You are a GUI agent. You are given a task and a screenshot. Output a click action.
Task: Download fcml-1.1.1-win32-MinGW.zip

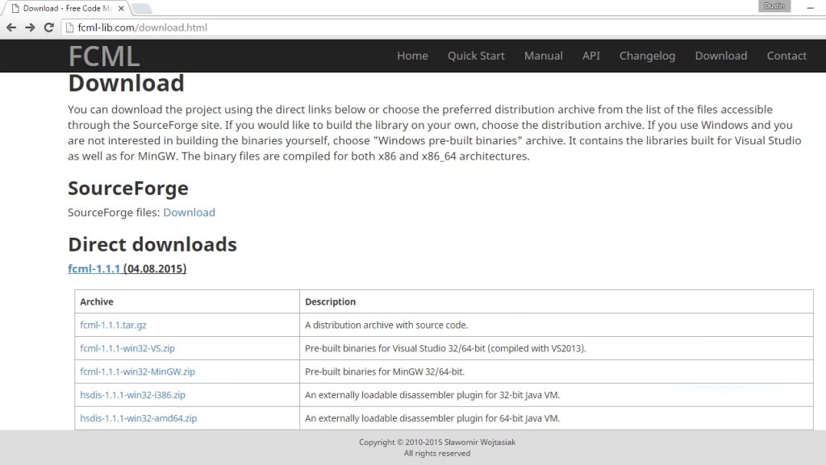pyautogui.click(x=137, y=372)
